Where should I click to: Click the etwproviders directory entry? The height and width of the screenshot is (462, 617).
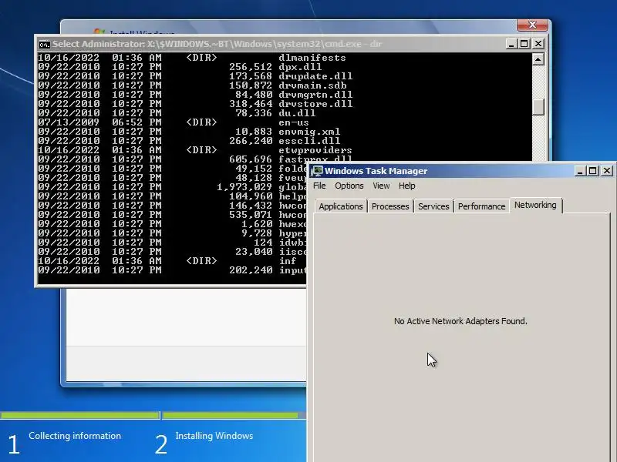(315, 150)
